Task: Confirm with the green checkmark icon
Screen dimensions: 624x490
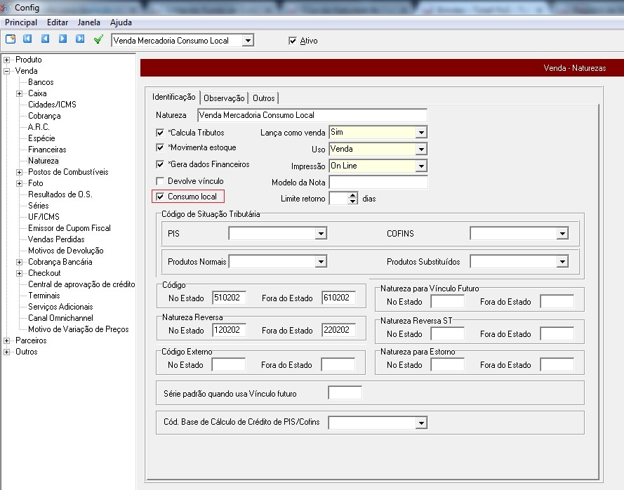Action: point(98,39)
